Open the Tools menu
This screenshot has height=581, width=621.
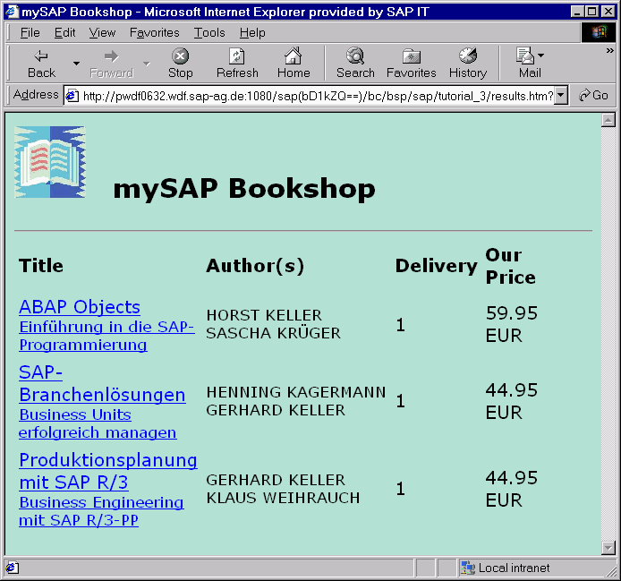point(209,32)
